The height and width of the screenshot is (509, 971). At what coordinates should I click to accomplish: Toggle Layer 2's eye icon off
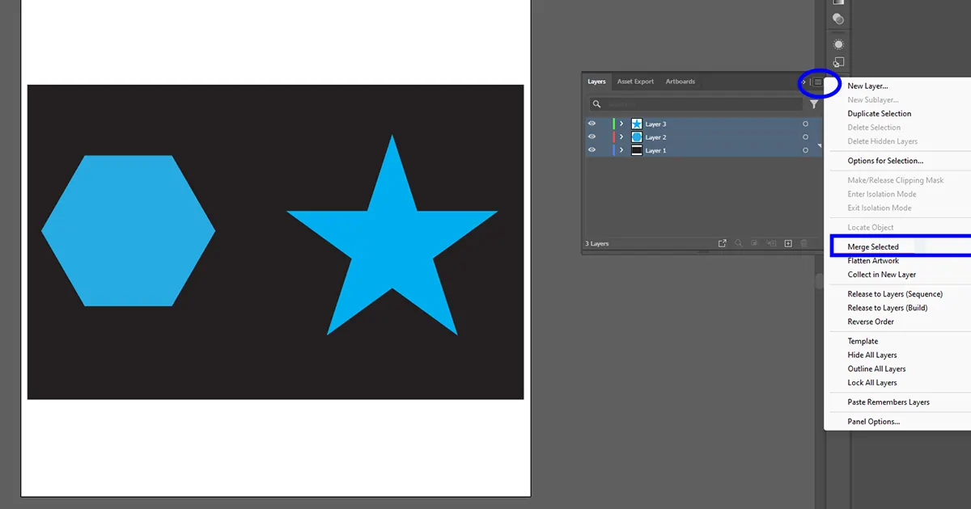(592, 137)
